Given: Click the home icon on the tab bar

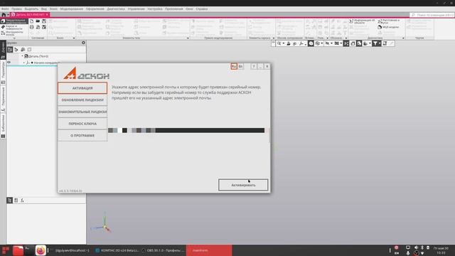Looking at the screenshot, I should [4, 14].
